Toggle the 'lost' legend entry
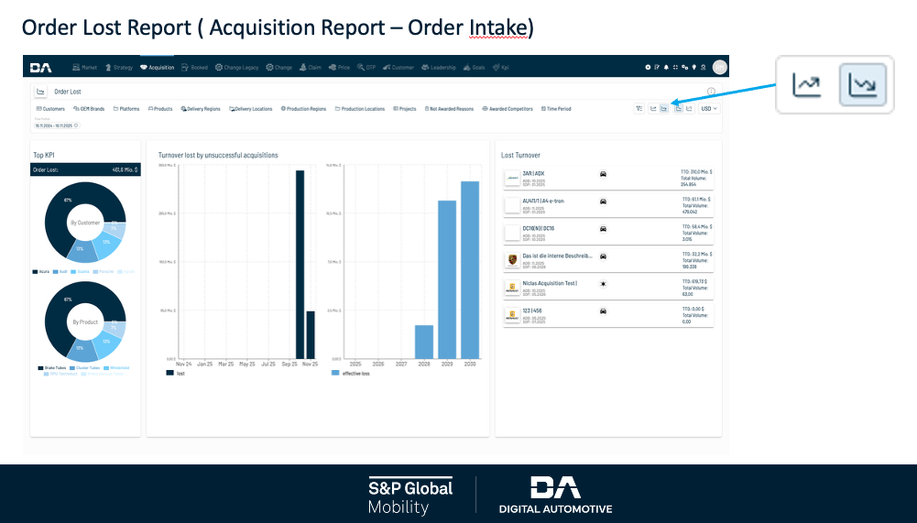The width and height of the screenshot is (917, 523). click(176, 373)
